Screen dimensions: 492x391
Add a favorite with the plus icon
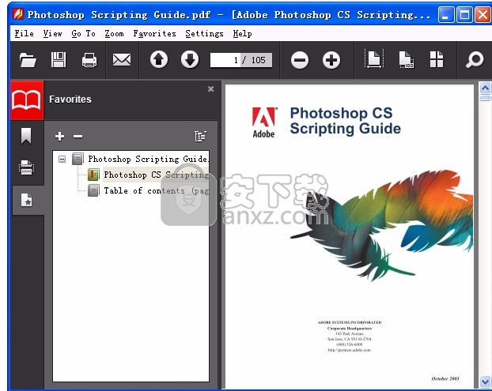59,137
